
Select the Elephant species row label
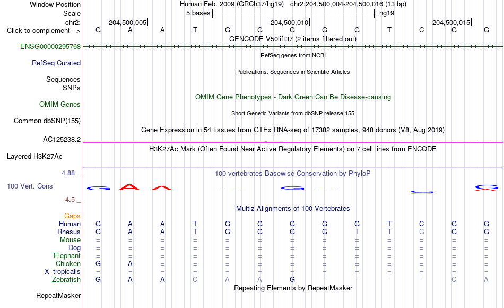pos(67,255)
